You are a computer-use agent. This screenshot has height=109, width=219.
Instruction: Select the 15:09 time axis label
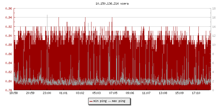[x=180, y=93]
